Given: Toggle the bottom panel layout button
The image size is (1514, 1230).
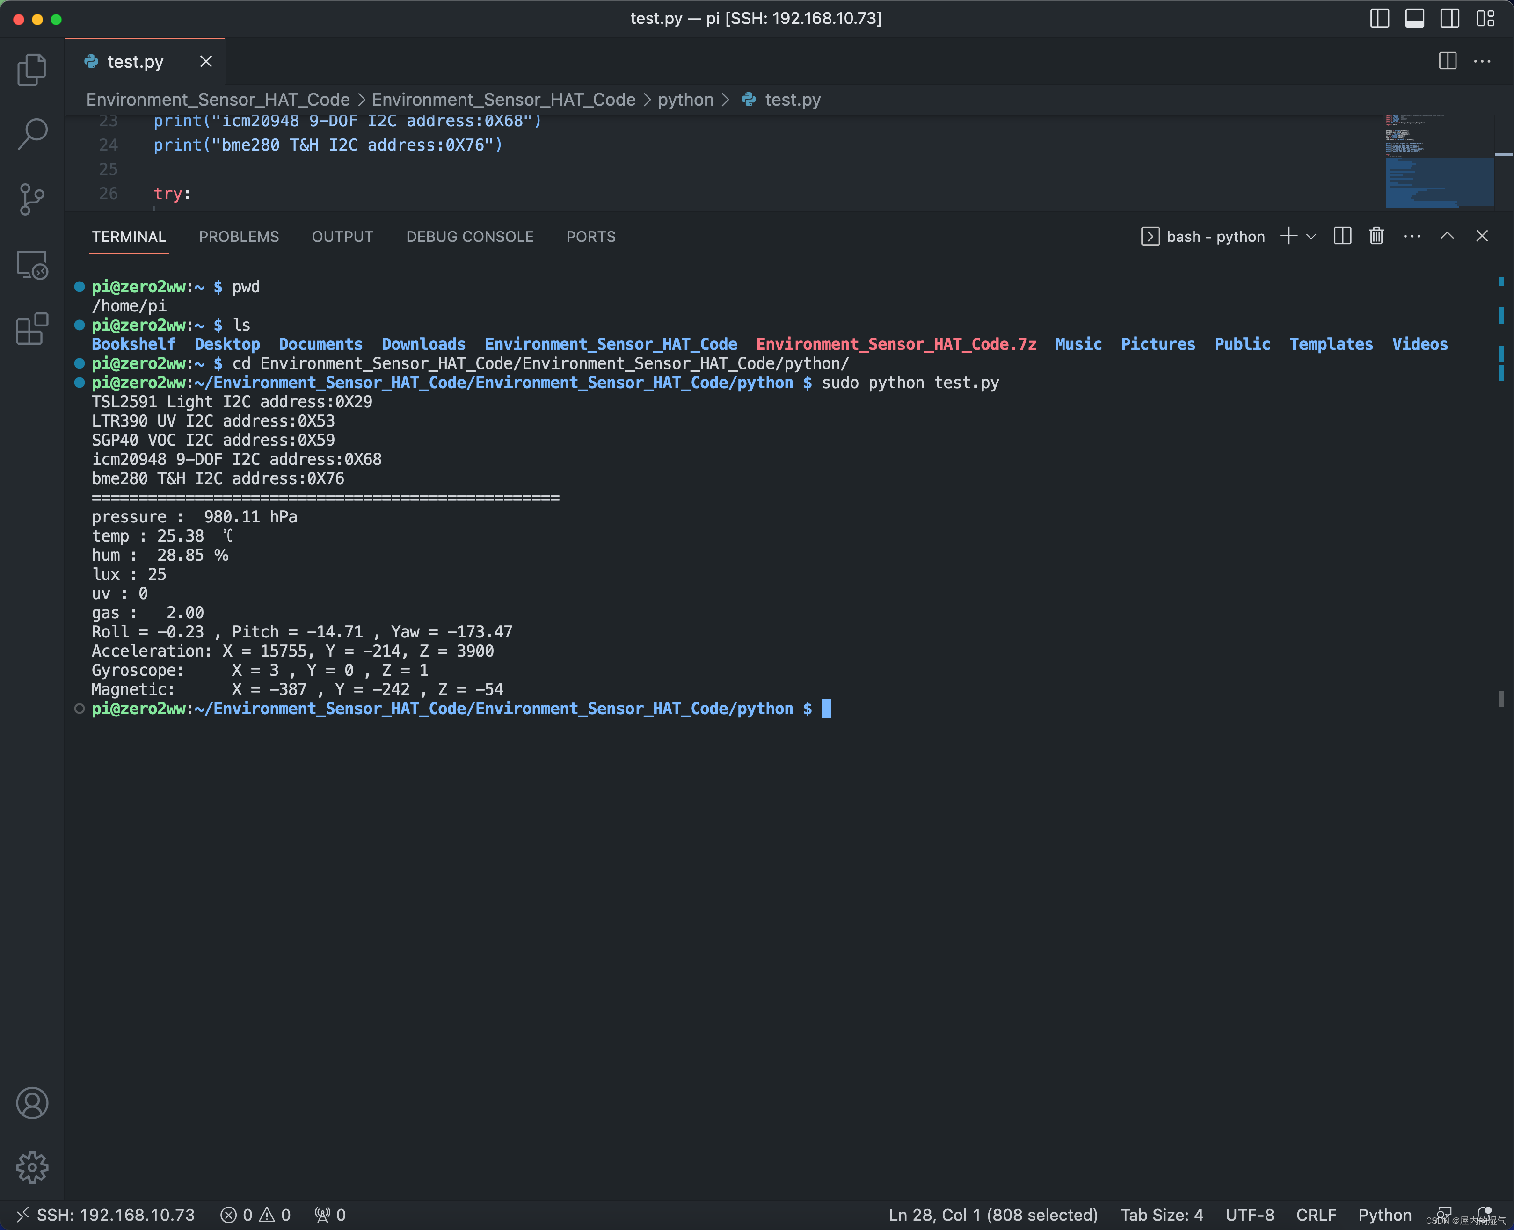Looking at the screenshot, I should [x=1415, y=18].
